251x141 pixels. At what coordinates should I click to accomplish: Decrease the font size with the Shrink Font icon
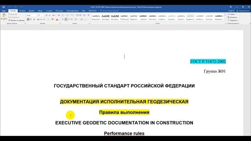49,15
